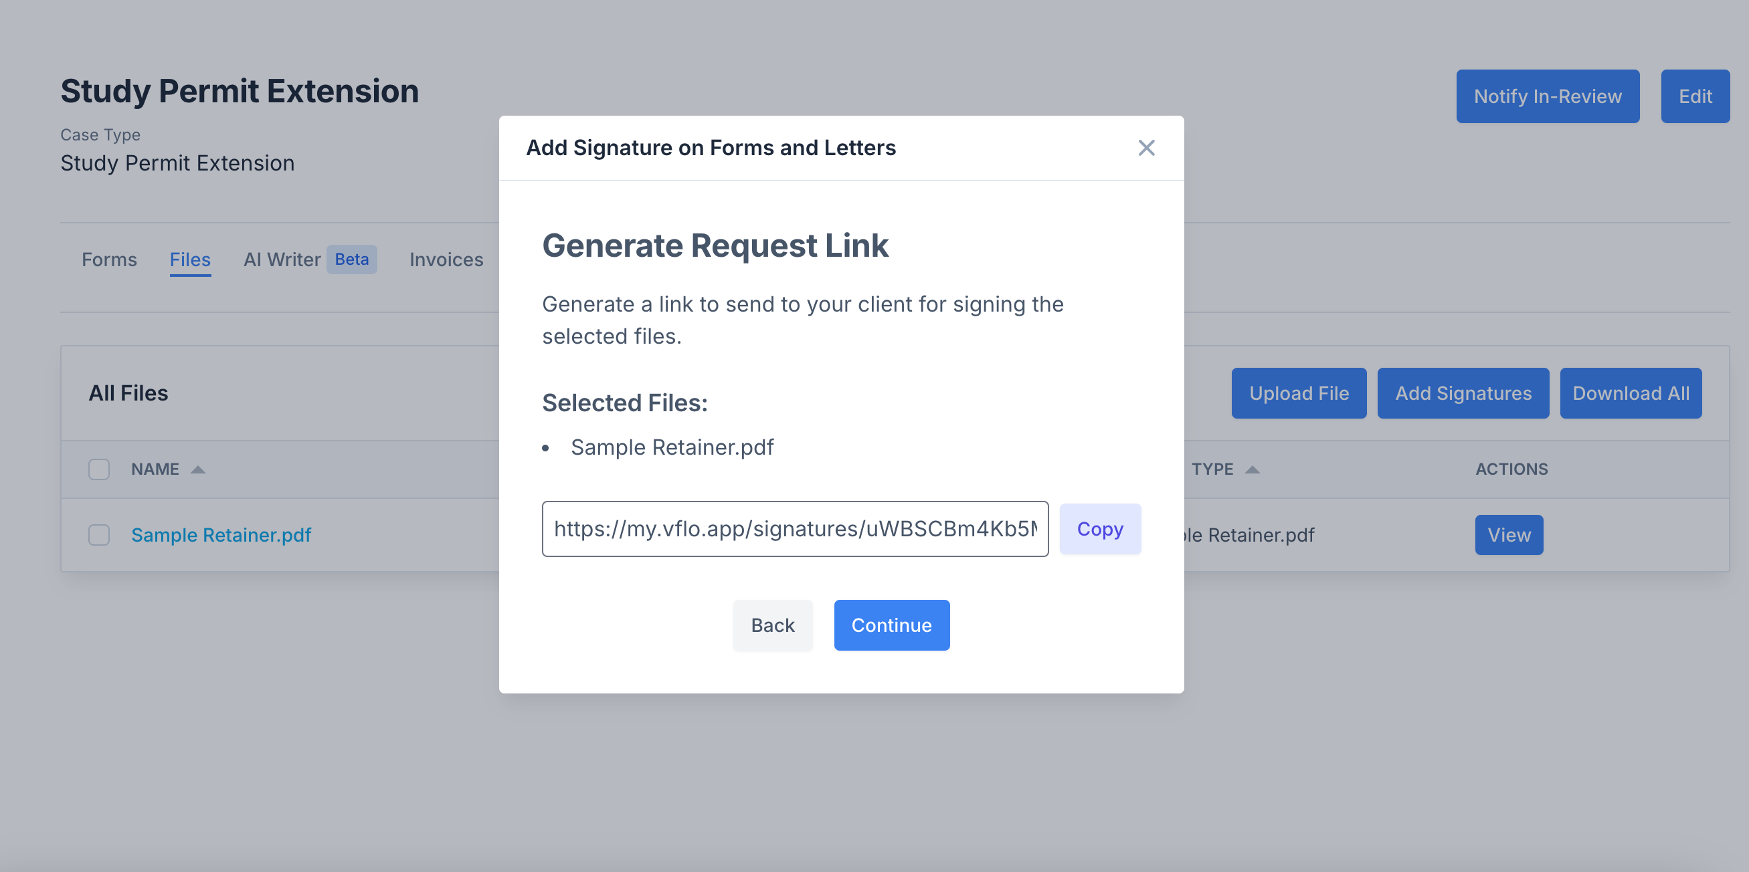
Task: Select the Files tab
Action: click(x=190, y=259)
